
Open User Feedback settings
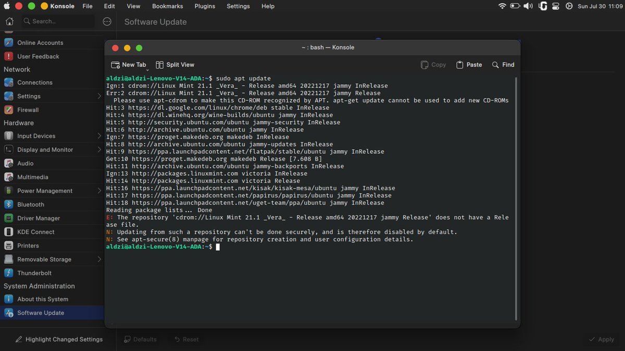coord(52,56)
